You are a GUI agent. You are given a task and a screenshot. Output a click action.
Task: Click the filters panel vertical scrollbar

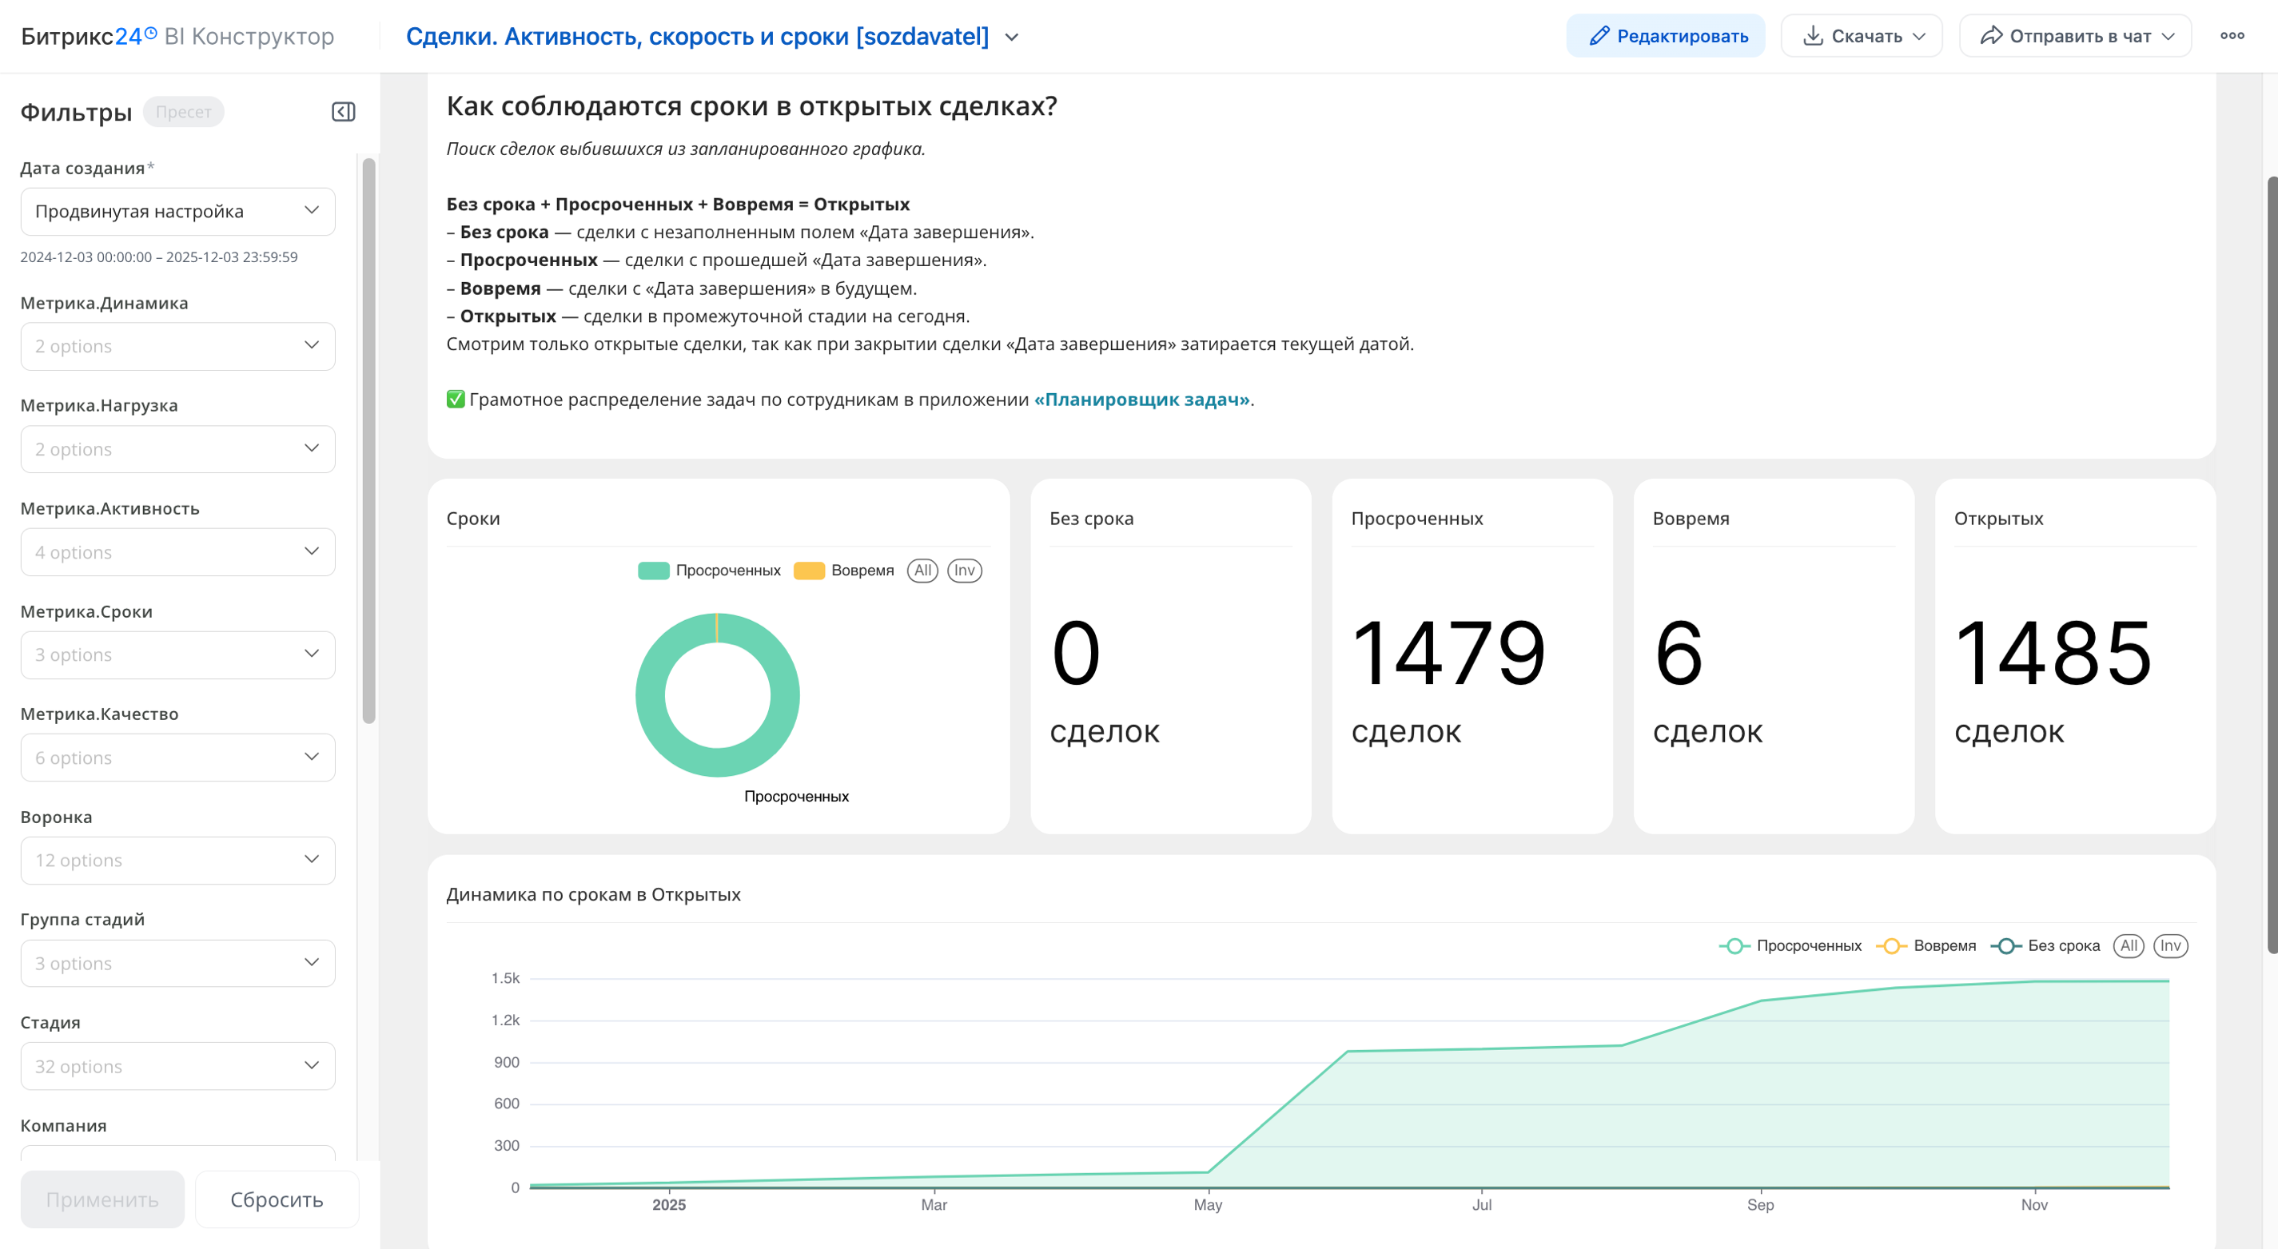coord(368,442)
